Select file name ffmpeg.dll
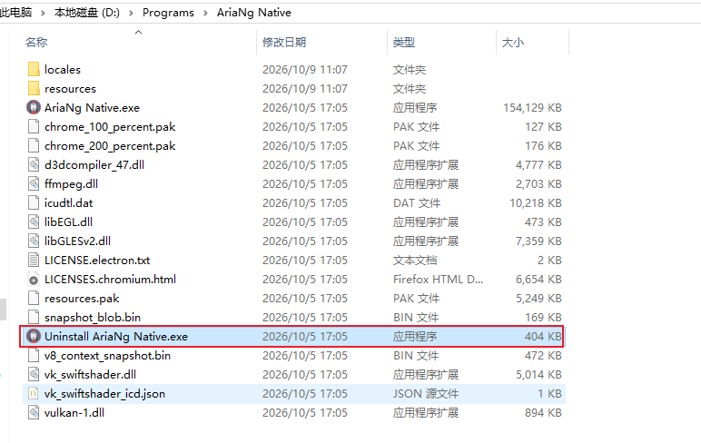The width and height of the screenshot is (701, 443). [x=71, y=184]
